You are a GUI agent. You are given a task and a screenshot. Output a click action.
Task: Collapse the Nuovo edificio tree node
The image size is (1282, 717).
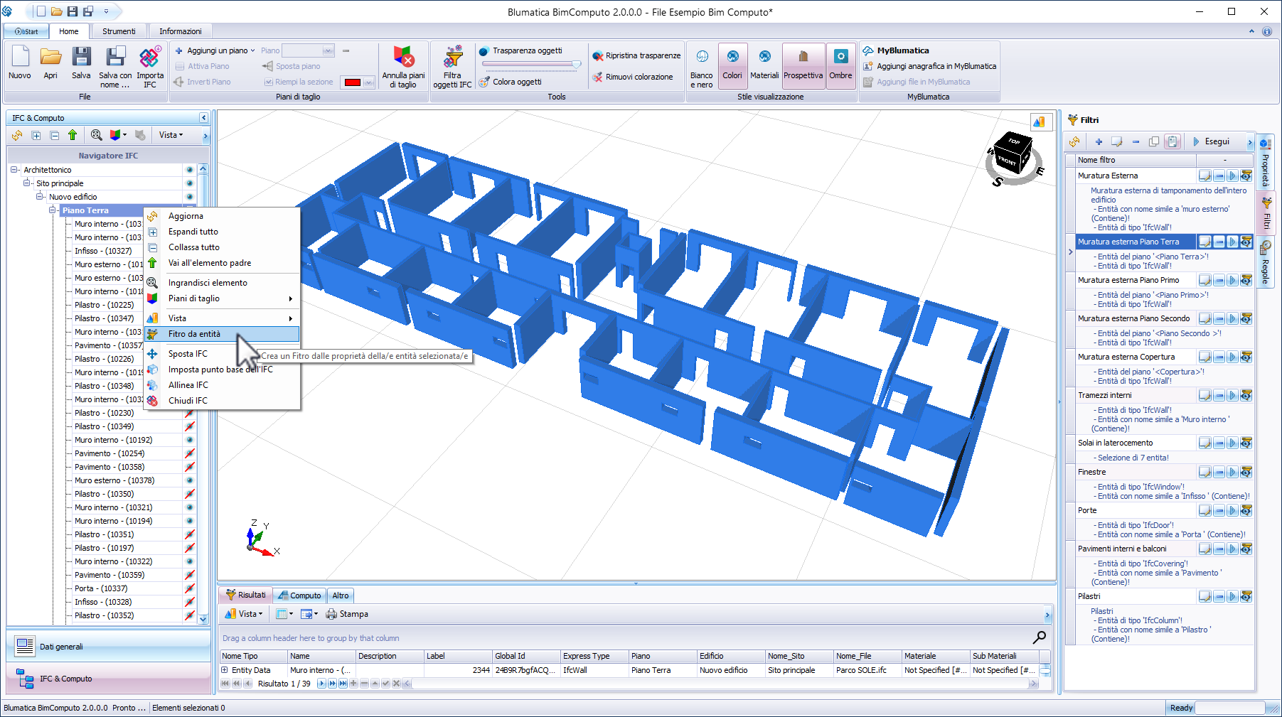(40, 197)
